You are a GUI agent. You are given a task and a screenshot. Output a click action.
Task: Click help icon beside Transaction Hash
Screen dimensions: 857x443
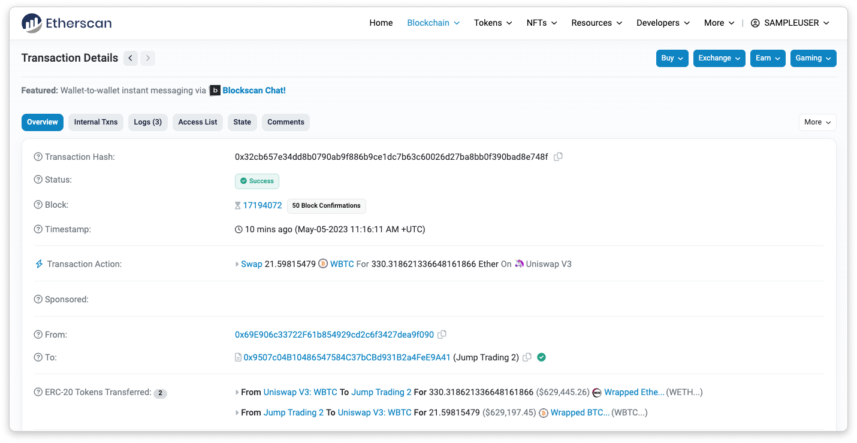click(x=38, y=157)
